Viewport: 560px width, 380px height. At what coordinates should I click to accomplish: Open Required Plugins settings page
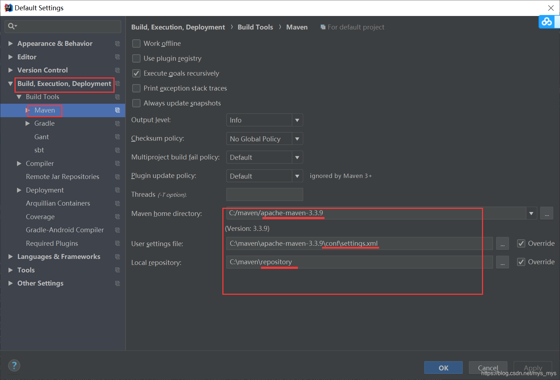[x=52, y=243]
